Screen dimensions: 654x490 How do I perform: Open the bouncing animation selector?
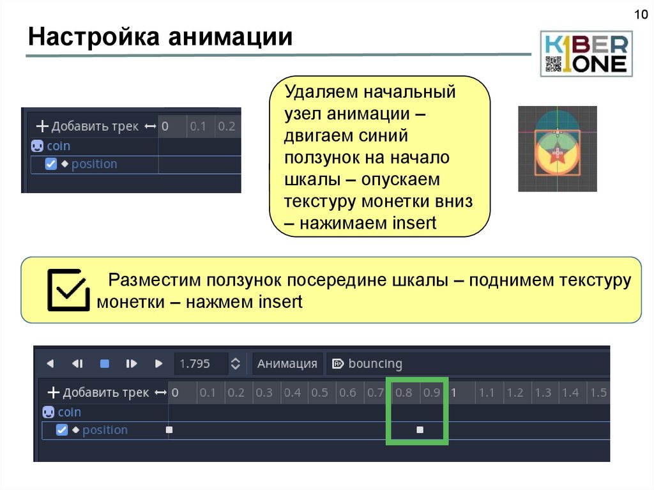tap(375, 364)
